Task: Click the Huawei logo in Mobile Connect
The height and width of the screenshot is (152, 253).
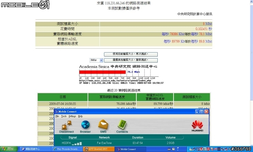Action: click(x=197, y=126)
